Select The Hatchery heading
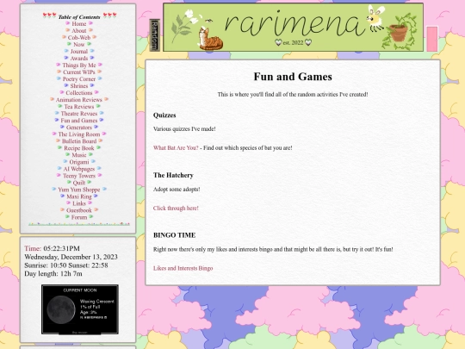Image resolution: width=465 pixels, height=349 pixels. (173, 175)
